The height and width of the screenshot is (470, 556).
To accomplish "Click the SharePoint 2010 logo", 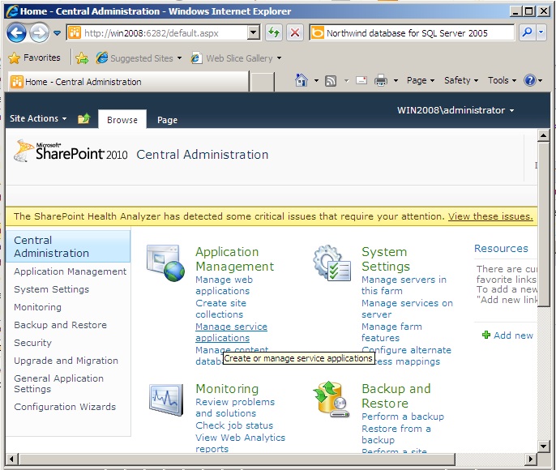I will pyautogui.click(x=71, y=152).
